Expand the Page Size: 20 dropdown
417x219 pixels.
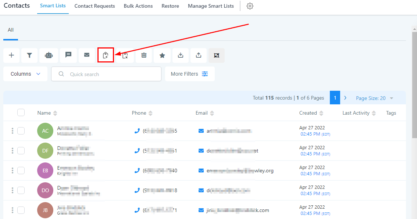click(374, 98)
